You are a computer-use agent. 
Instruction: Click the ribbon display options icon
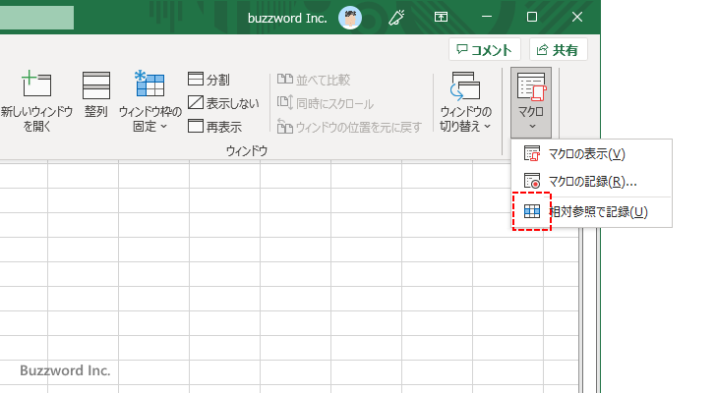(443, 17)
